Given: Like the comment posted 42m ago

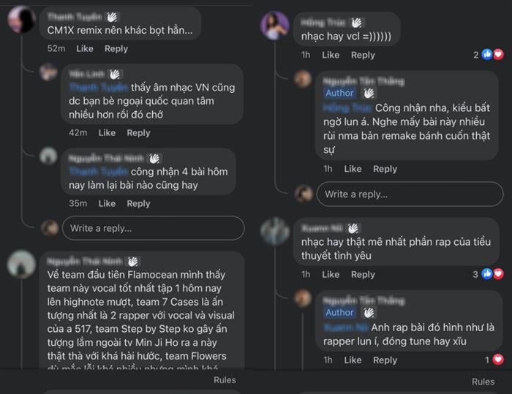Looking at the screenshot, I should [x=107, y=133].
